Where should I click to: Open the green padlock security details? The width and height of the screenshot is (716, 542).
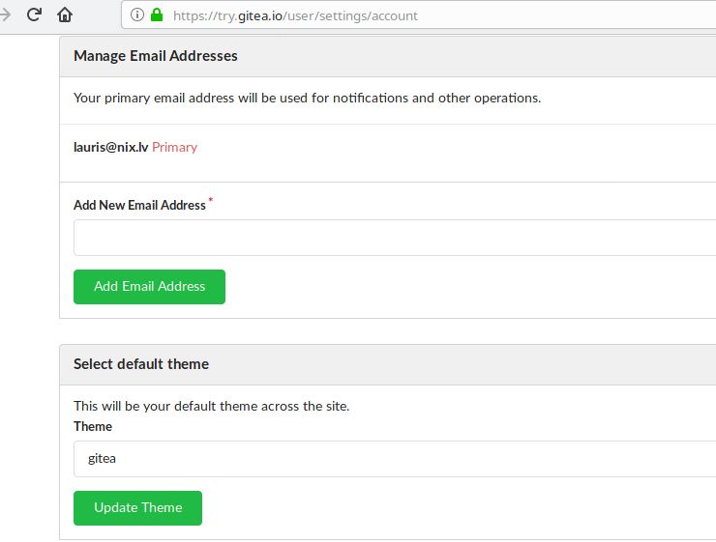coord(157,15)
